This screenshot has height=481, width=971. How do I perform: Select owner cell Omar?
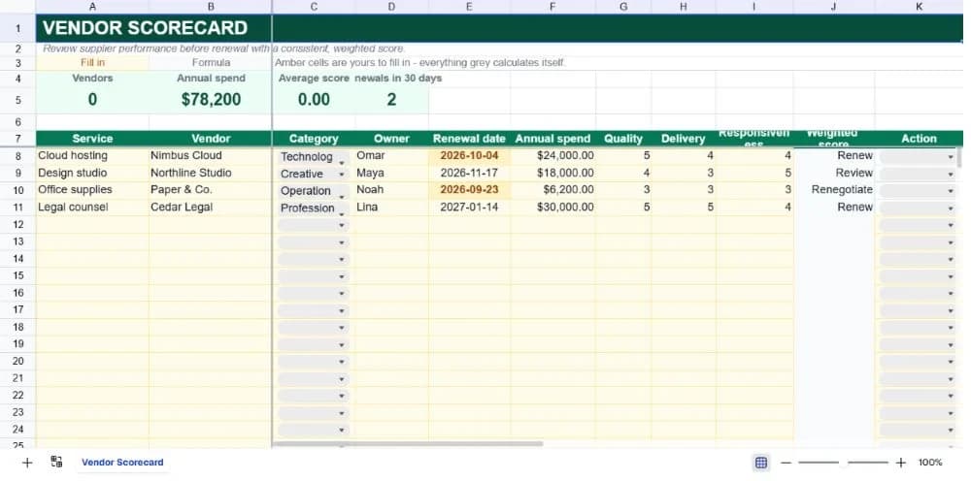coord(391,156)
